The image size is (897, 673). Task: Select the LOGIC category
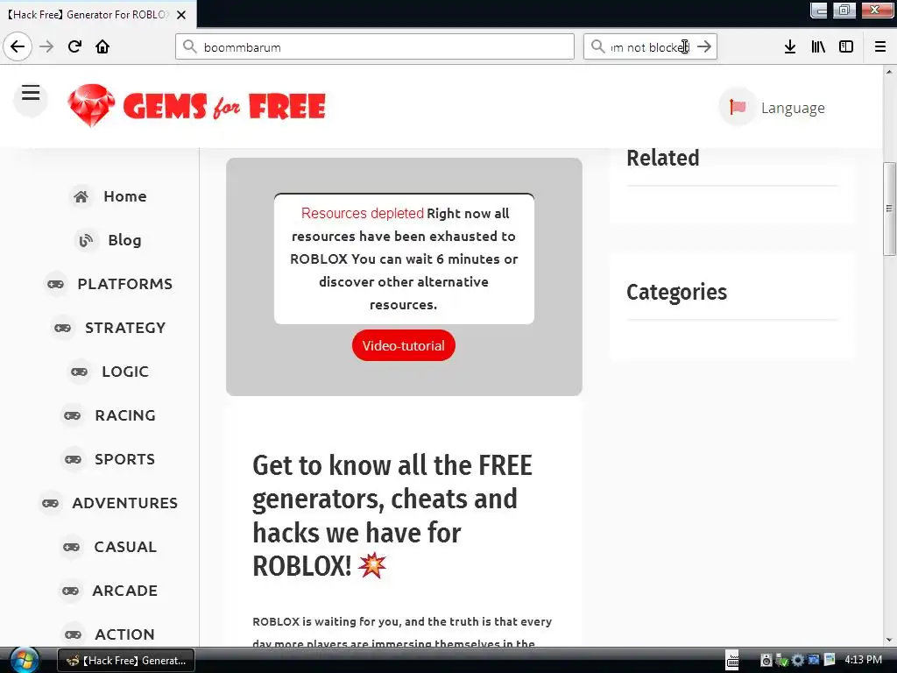click(x=125, y=372)
